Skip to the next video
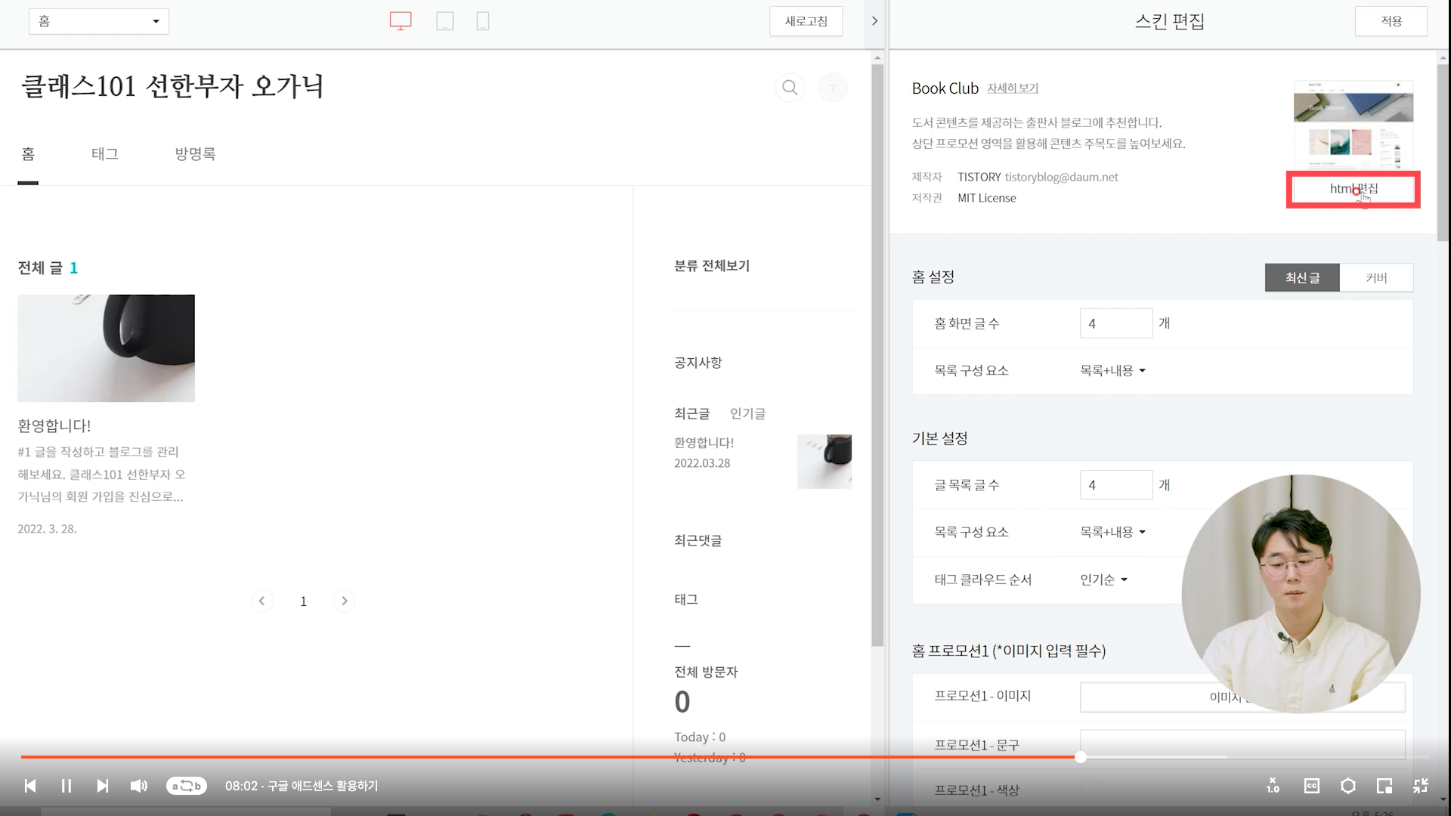The width and height of the screenshot is (1451, 816). (103, 786)
